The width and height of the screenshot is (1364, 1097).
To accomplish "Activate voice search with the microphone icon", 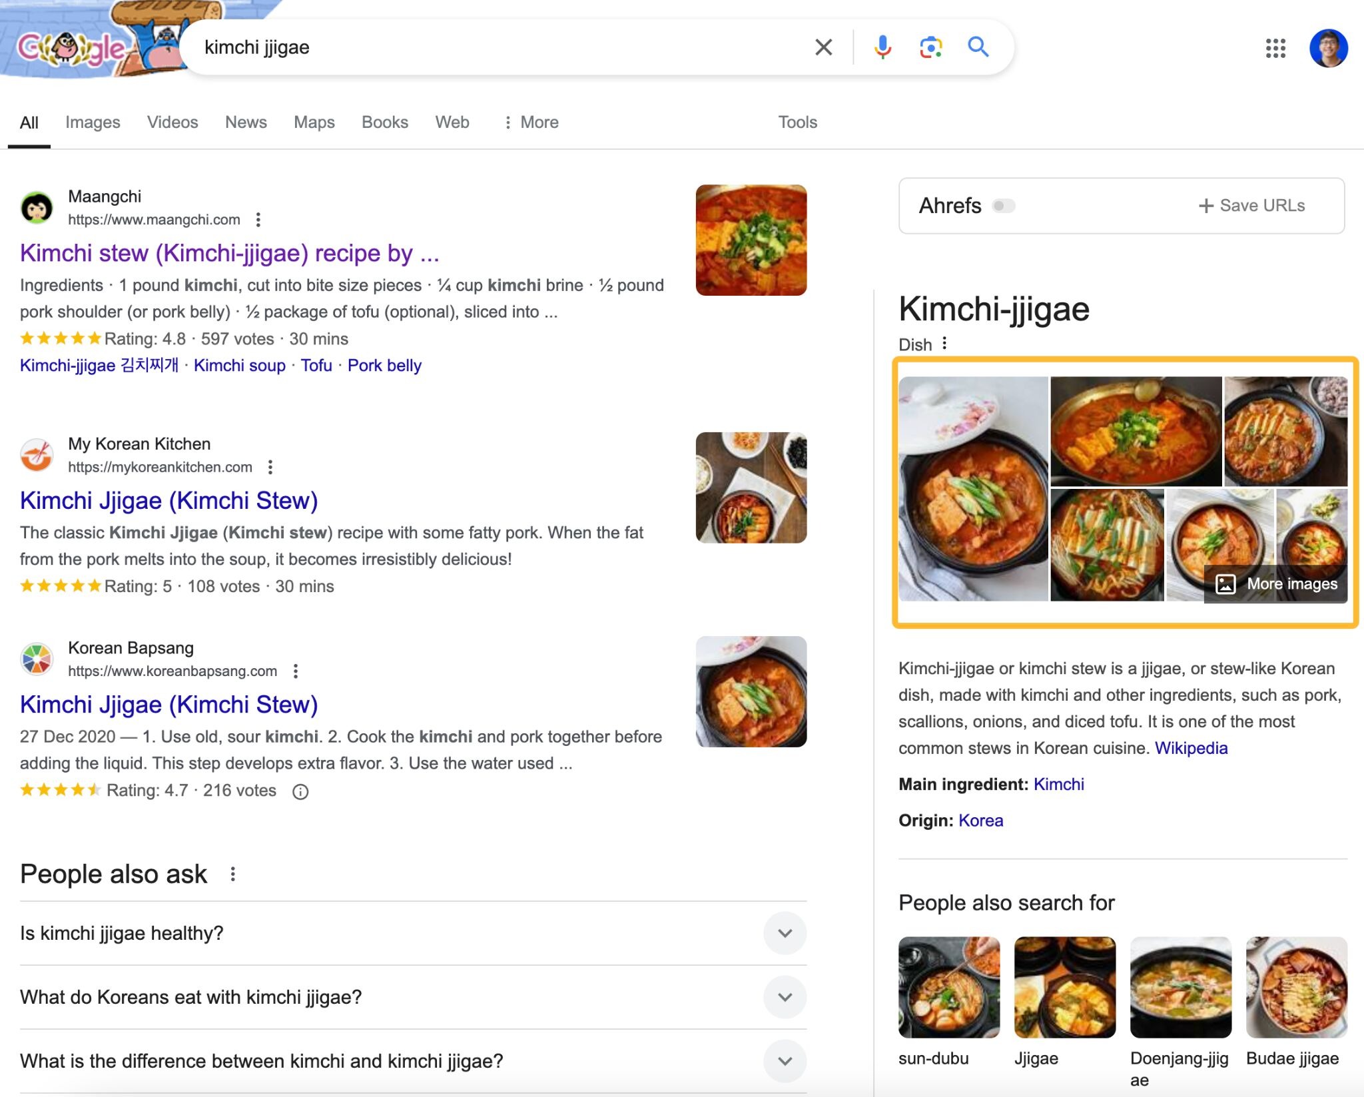I will pyautogui.click(x=883, y=47).
